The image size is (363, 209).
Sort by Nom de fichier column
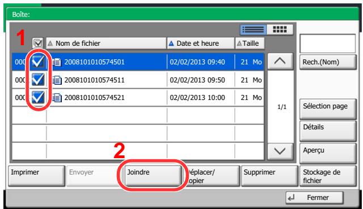pos(106,43)
